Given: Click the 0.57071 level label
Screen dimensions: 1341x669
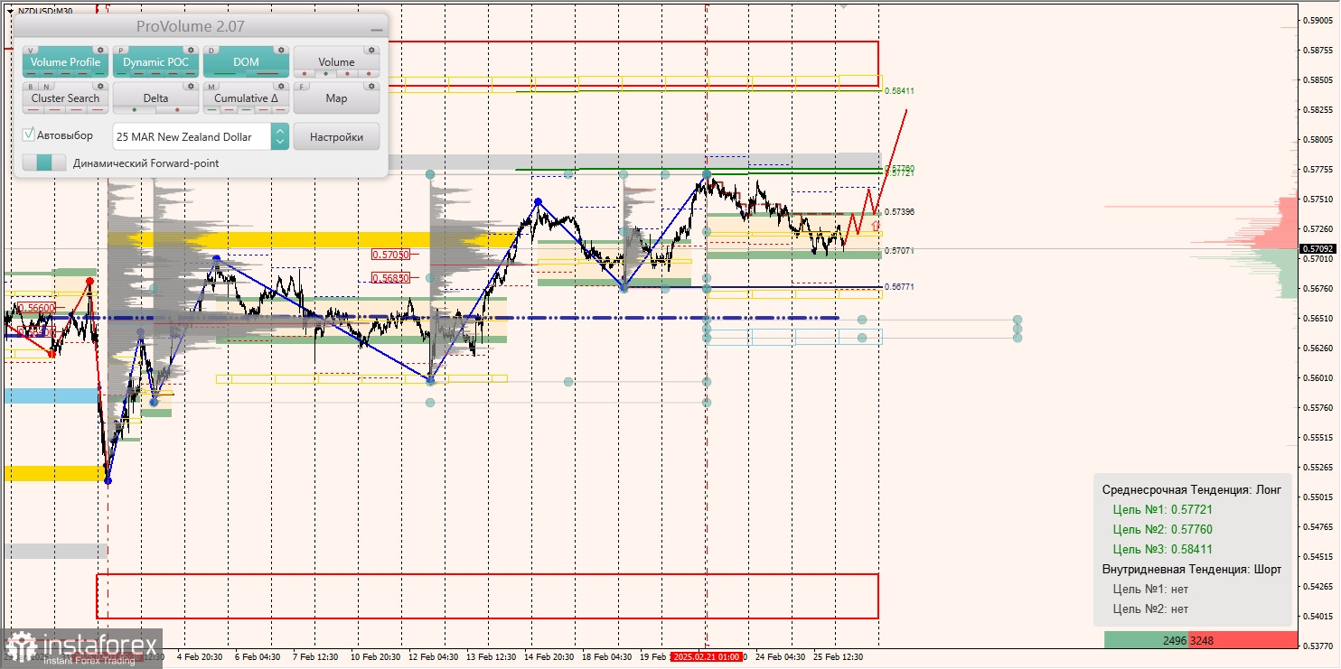Looking at the screenshot, I should click(x=899, y=250).
